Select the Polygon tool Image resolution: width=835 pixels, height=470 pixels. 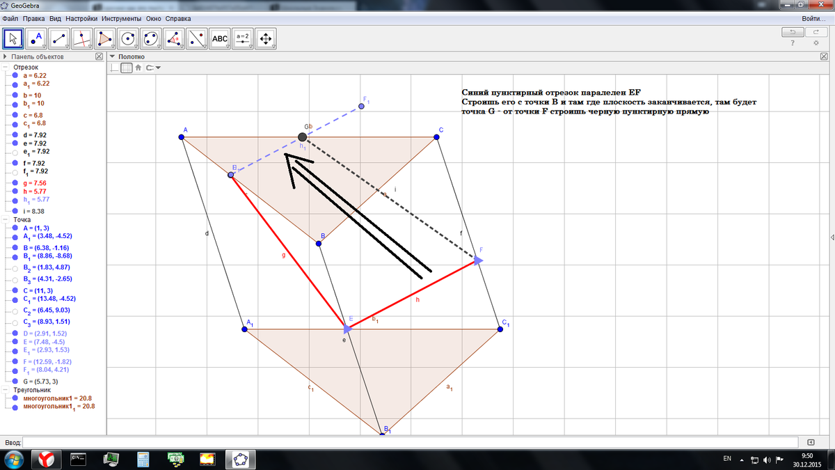(x=105, y=38)
